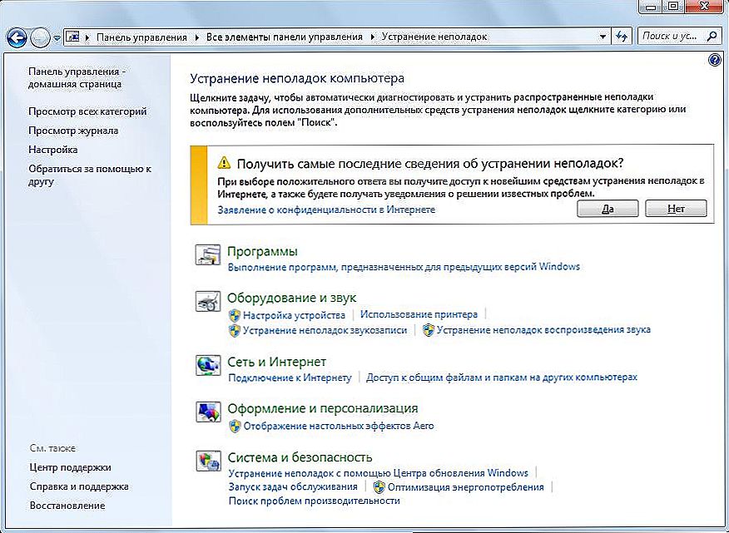729x533 pixels.
Task: Open the 'Программы' category heading
Action: point(262,251)
